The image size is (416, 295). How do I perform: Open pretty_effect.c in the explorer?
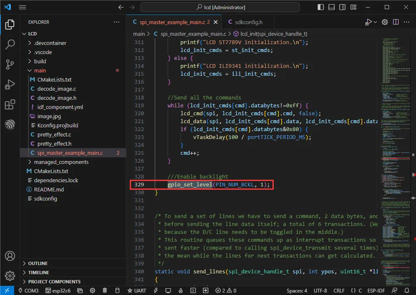tap(54, 134)
